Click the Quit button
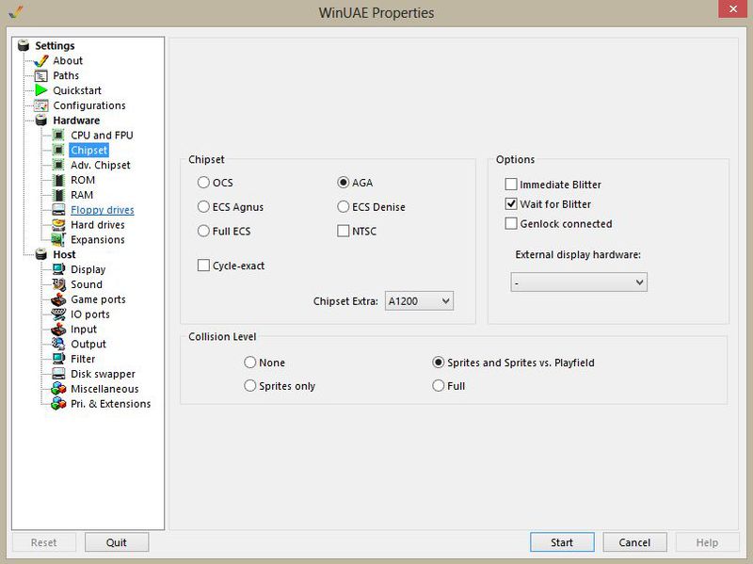 [117, 542]
